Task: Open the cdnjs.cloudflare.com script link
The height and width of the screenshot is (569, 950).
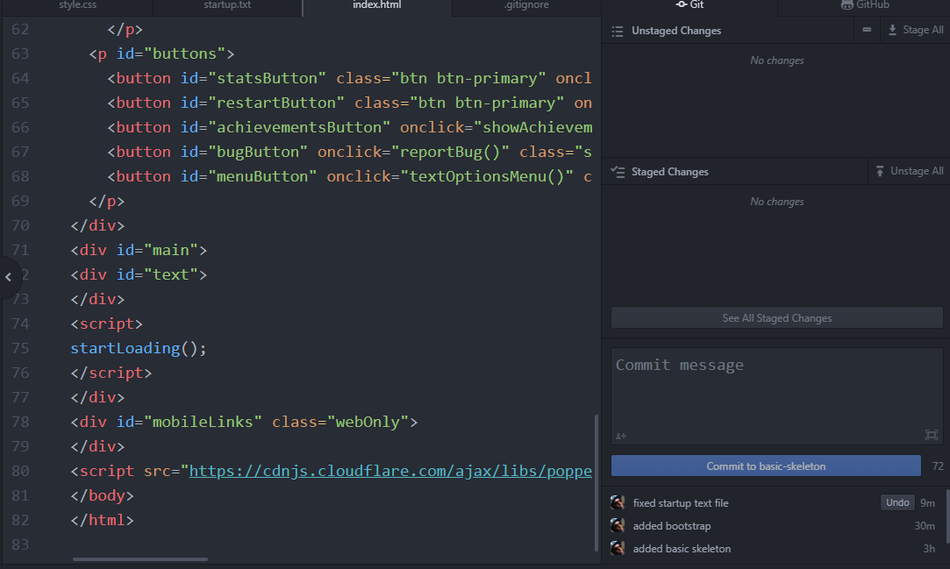Action: coord(390,471)
